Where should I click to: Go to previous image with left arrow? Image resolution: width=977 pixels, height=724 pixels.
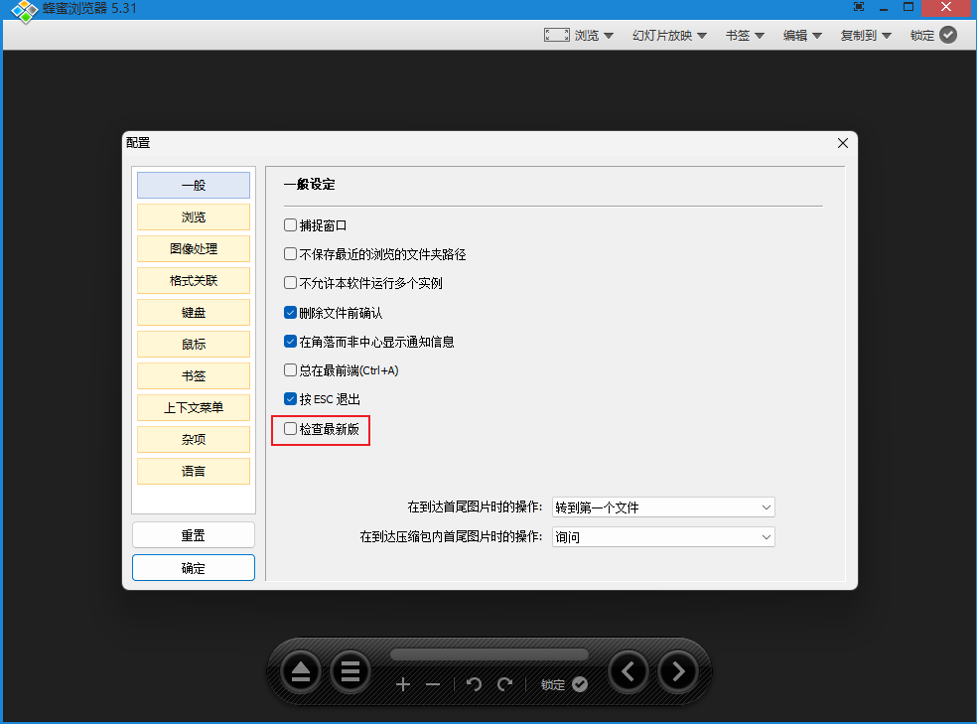coord(628,672)
